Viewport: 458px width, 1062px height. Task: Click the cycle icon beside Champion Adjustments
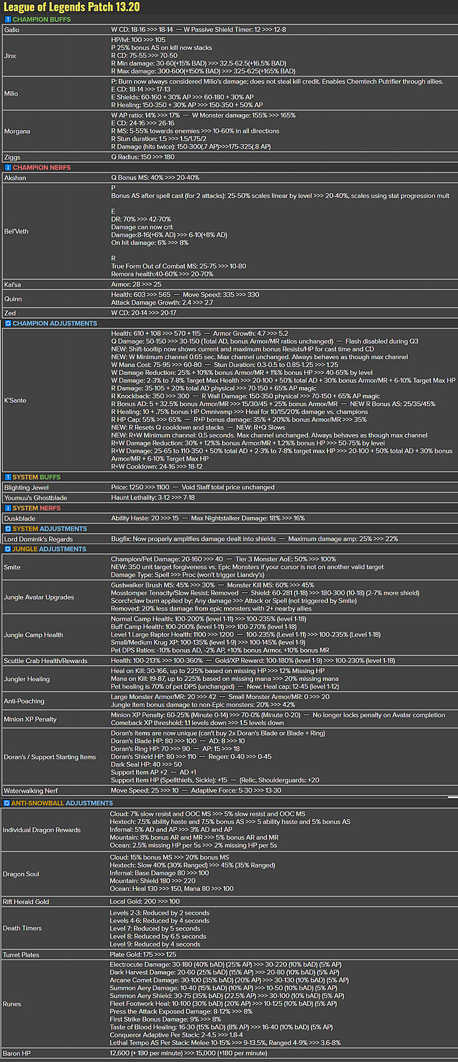[x=8, y=324]
